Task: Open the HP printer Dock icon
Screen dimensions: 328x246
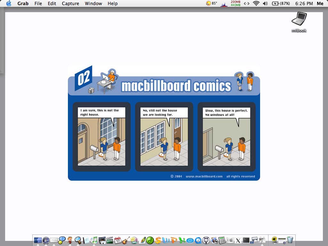Action: [254, 240]
